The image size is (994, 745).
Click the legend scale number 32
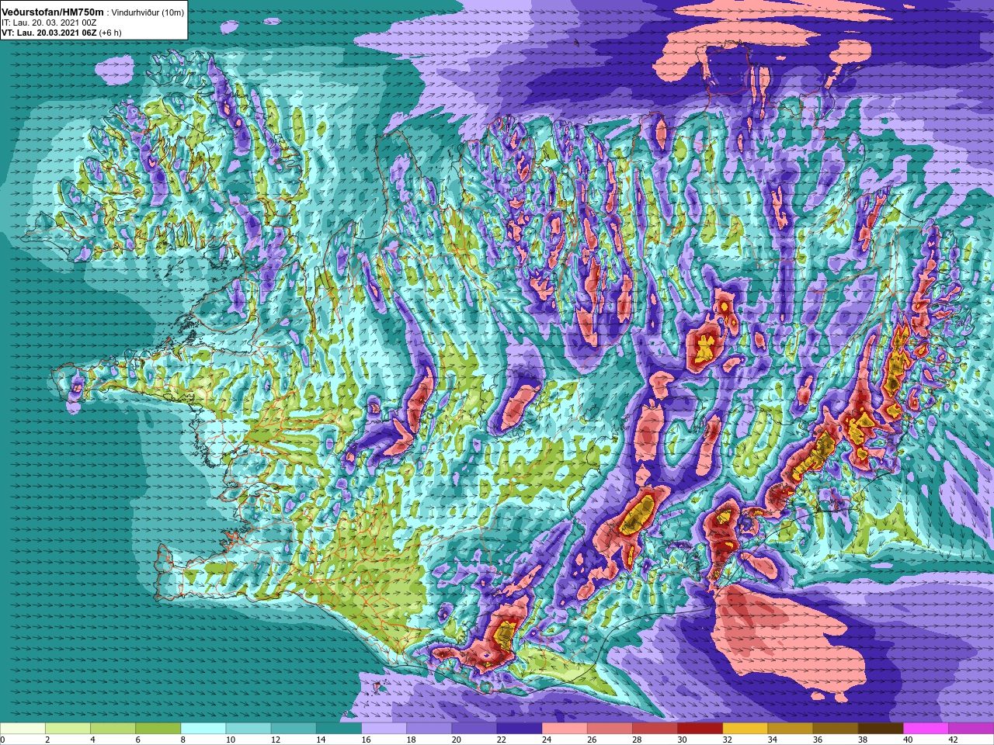[x=727, y=740]
